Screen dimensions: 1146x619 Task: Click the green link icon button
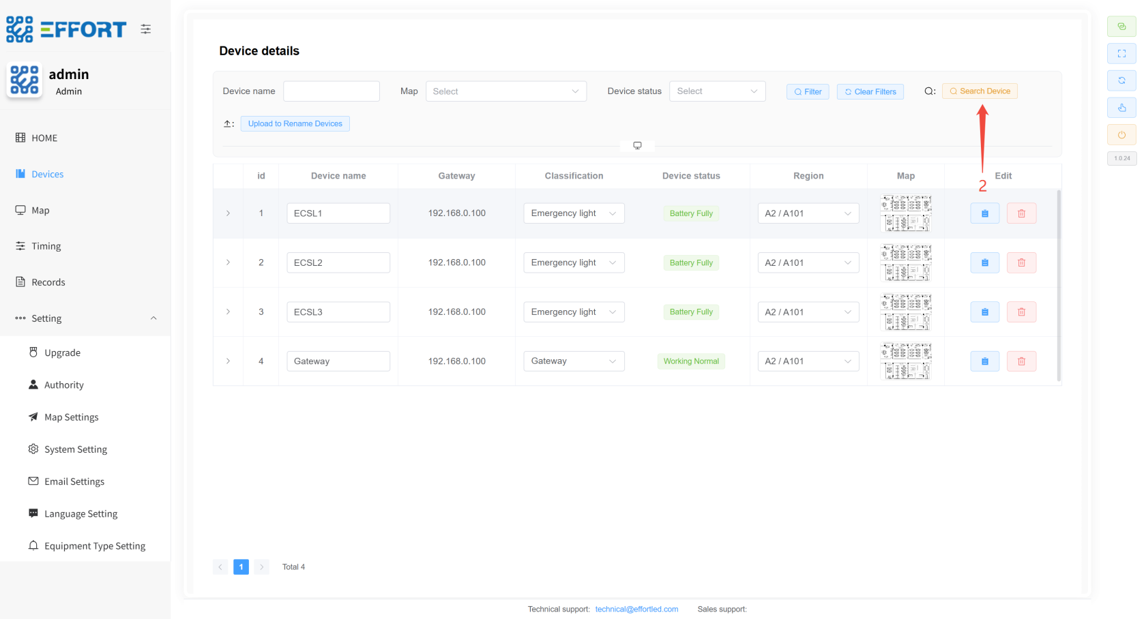pos(1121,27)
